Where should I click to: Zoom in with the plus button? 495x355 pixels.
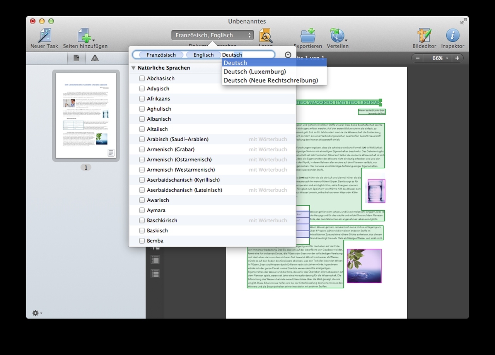(457, 58)
